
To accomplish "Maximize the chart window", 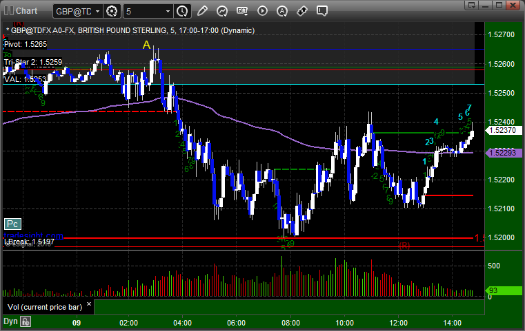I will pyautogui.click(x=499, y=5).
